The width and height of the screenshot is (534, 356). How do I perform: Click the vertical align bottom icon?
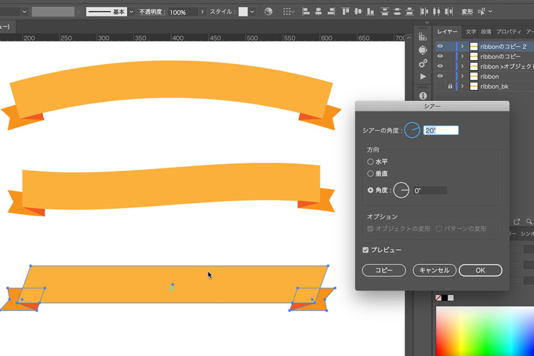(x=370, y=11)
